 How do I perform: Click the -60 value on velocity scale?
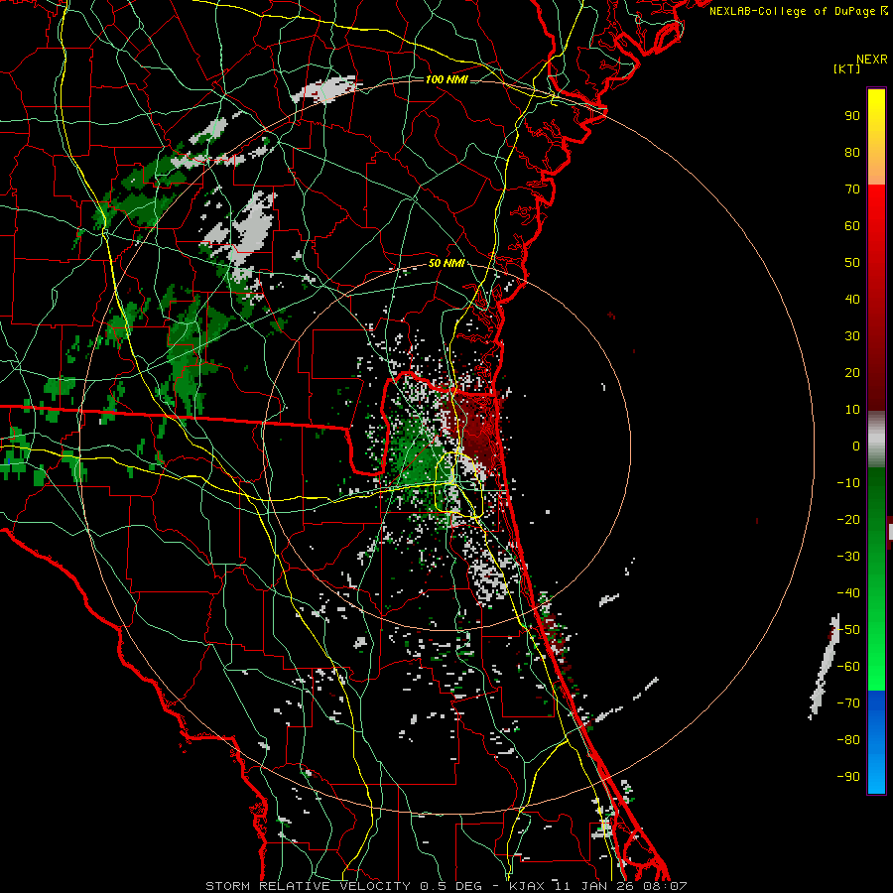click(848, 667)
